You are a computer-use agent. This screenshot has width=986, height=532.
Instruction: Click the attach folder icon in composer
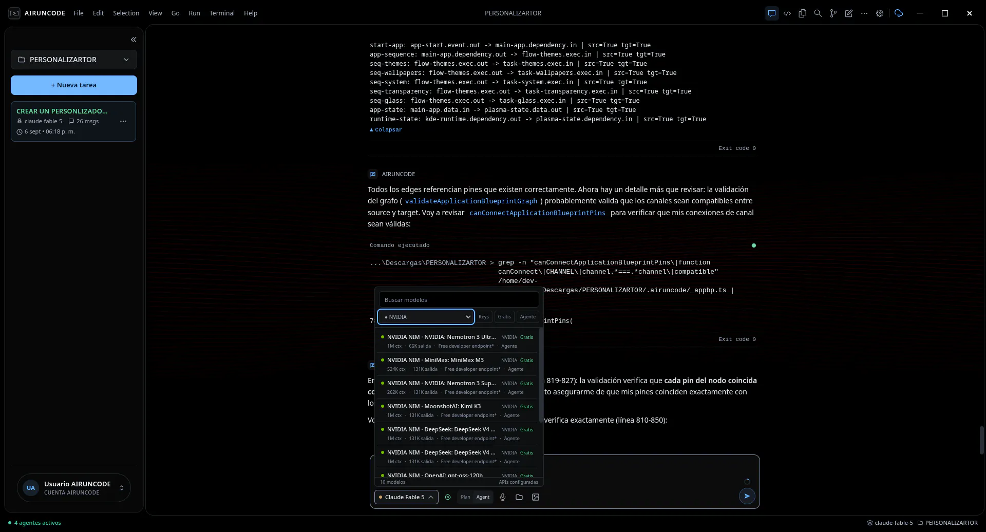[519, 497]
